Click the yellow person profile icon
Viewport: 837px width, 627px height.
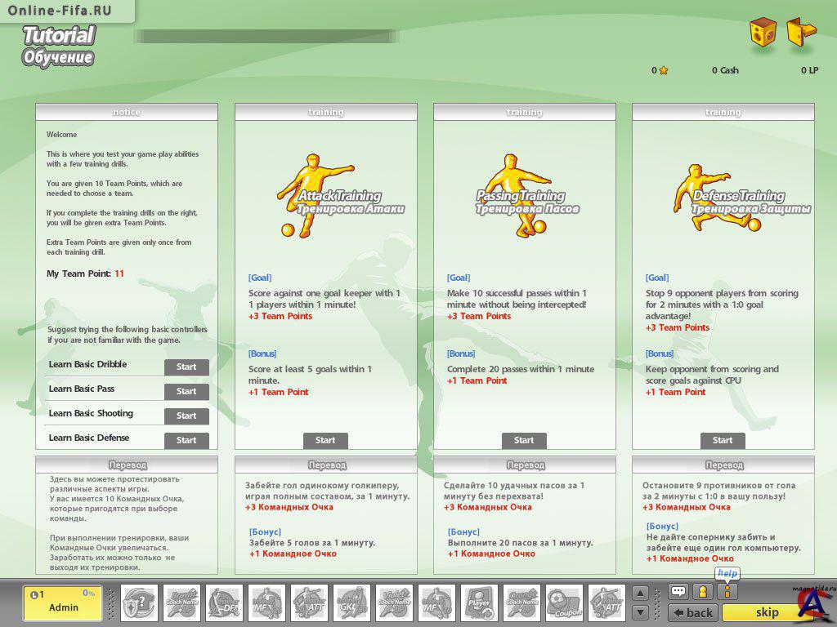[x=702, y=592]
